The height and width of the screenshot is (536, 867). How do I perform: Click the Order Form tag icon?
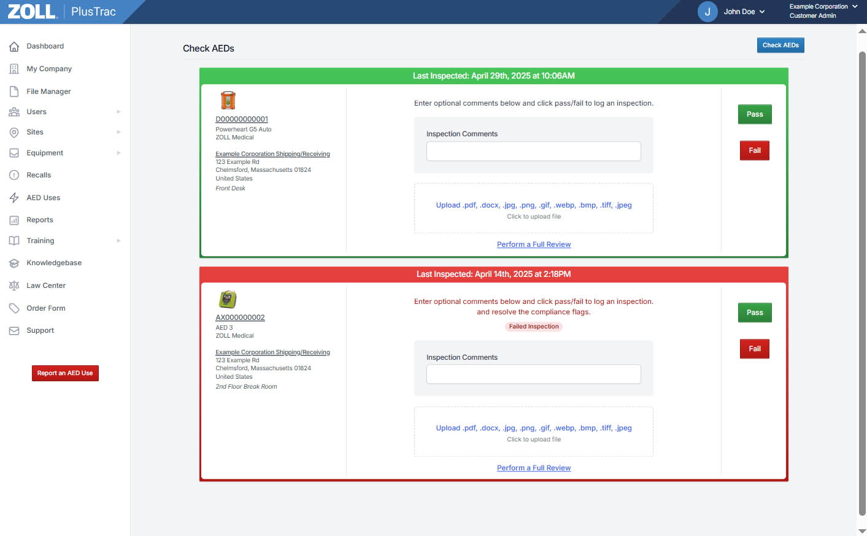(14, 308)
